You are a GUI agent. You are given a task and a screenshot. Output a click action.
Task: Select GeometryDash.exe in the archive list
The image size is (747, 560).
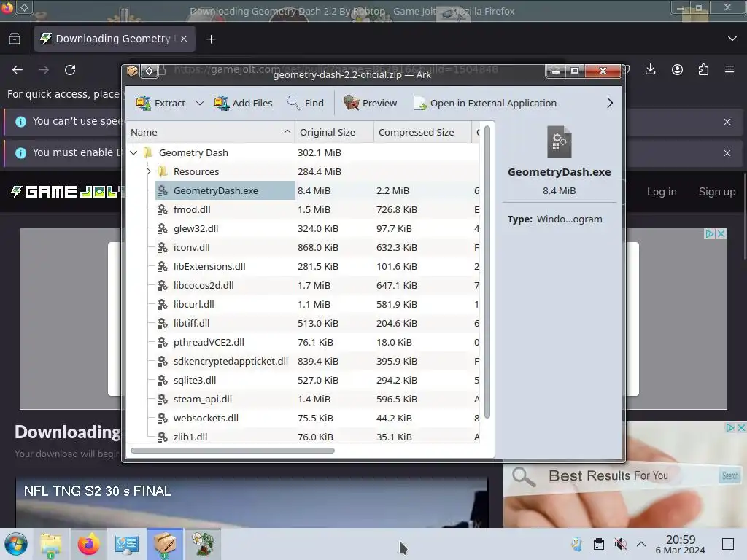tap(216, 190)
